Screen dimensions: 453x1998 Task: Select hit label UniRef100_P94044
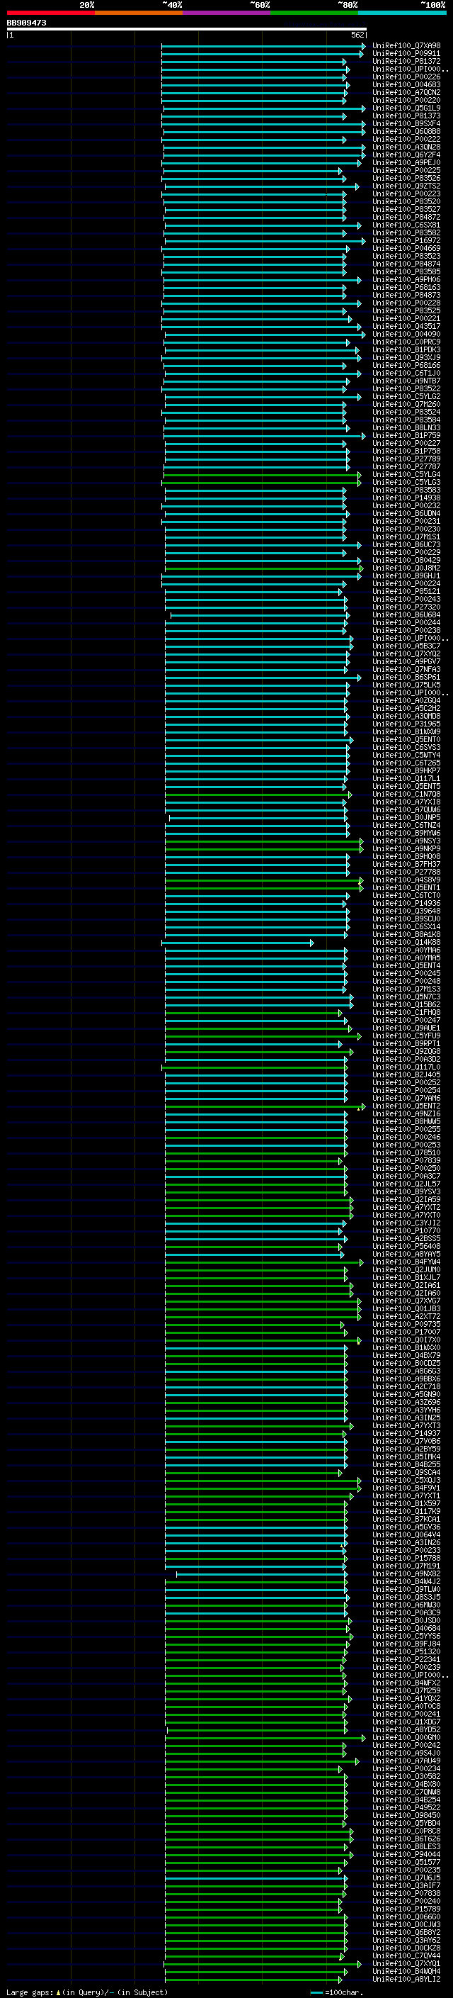(406, 1855)
